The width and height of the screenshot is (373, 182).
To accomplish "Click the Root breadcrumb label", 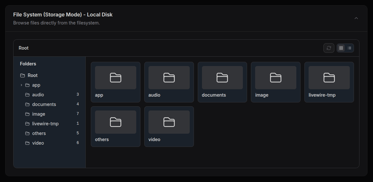I will tap(24, 48).
